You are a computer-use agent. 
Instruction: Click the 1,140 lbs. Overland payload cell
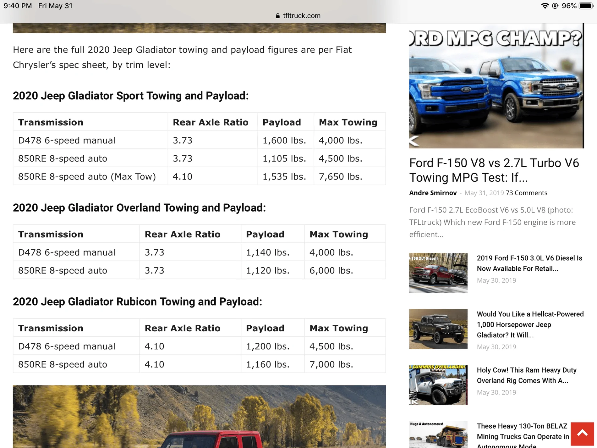click(272, 252)
